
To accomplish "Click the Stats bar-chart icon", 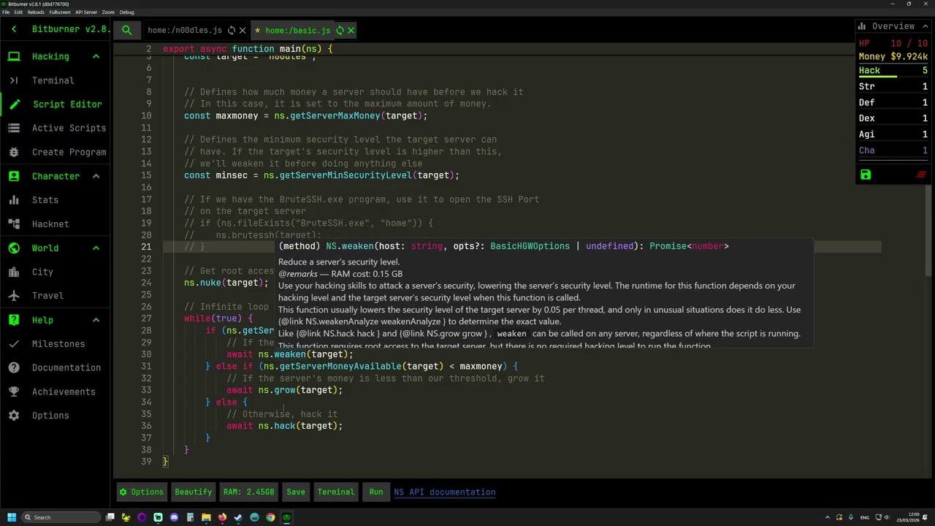I will point(14,200).
